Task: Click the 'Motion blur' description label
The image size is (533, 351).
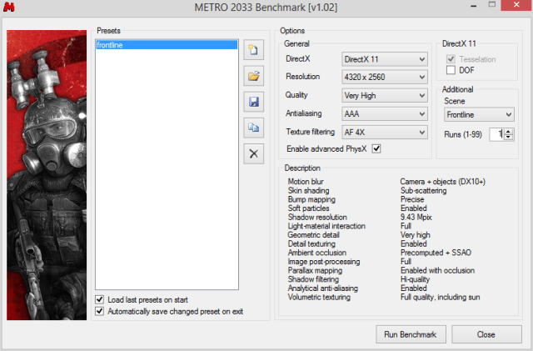Action: (306, 182)
